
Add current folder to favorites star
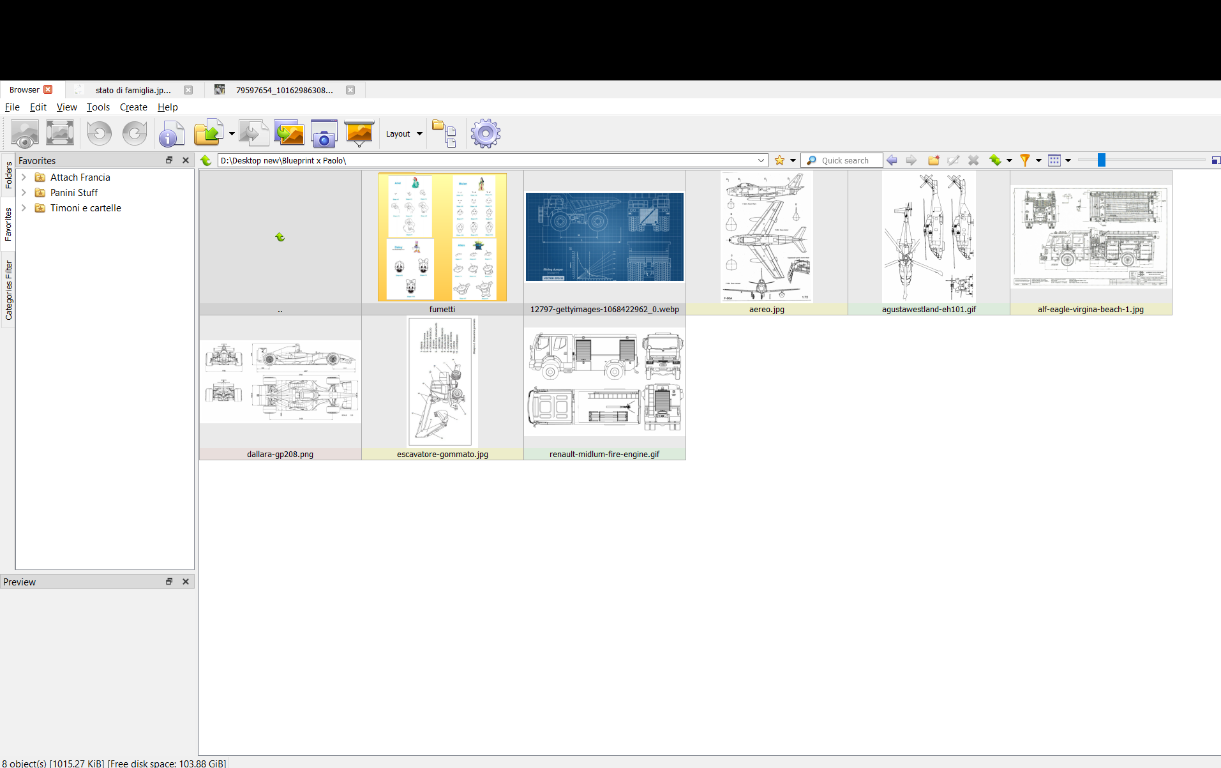pyautogui.click(x=779, y=161)
